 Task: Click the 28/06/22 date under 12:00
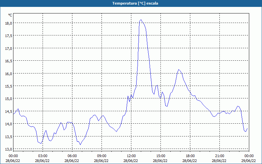click(x=131, y=161)
